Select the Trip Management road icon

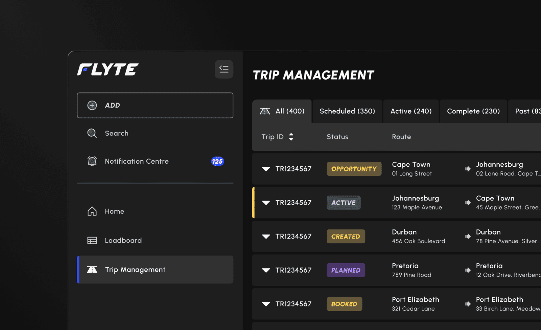point(92,270)
